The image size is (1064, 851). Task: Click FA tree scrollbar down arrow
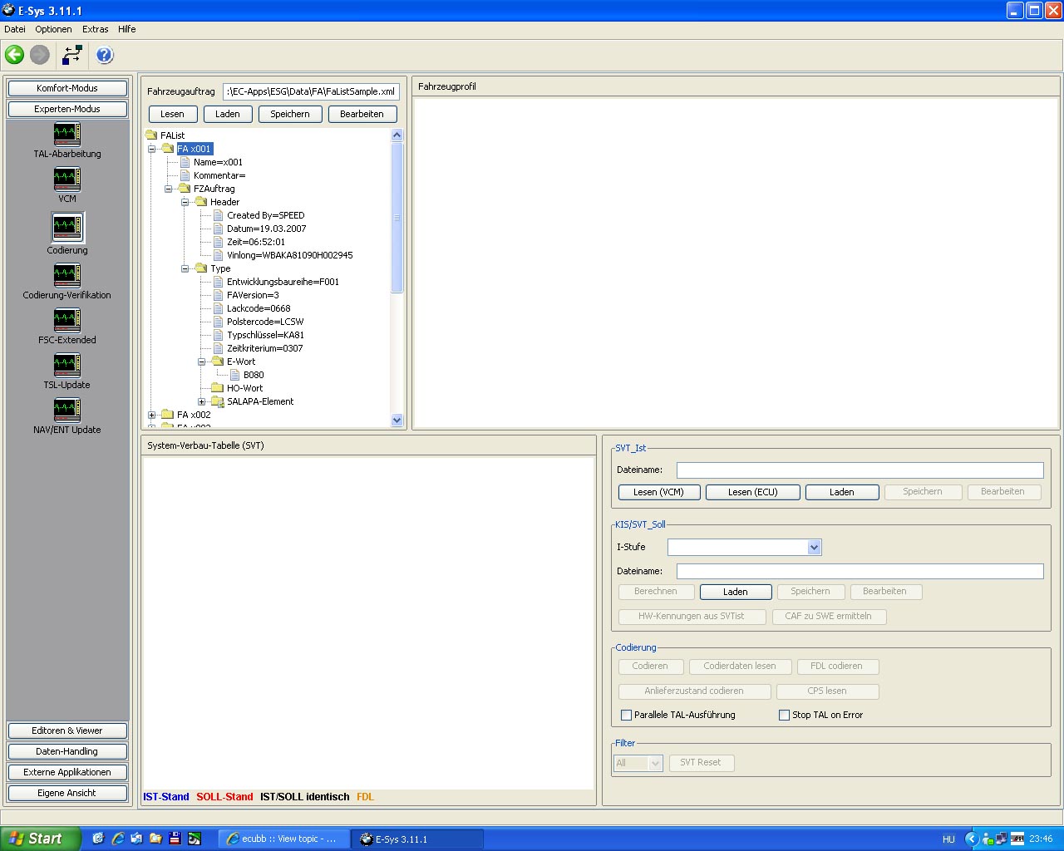[397, 421]
